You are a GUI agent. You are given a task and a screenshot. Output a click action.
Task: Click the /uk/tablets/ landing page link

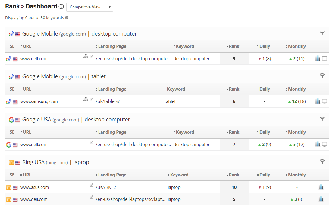click(x=108, y=101)
